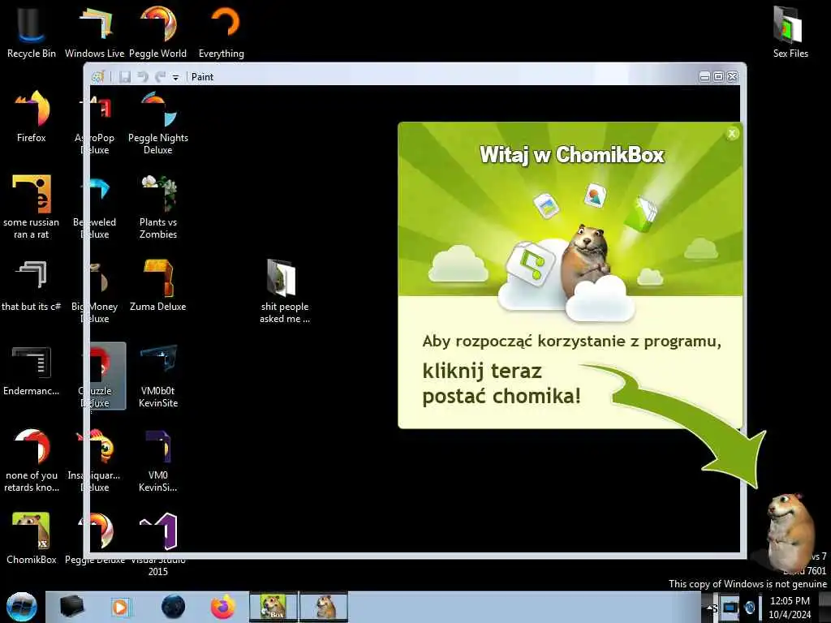Open the Paint application menu button
This screenshot has height=623, width=831.
(x=97, y=77)
